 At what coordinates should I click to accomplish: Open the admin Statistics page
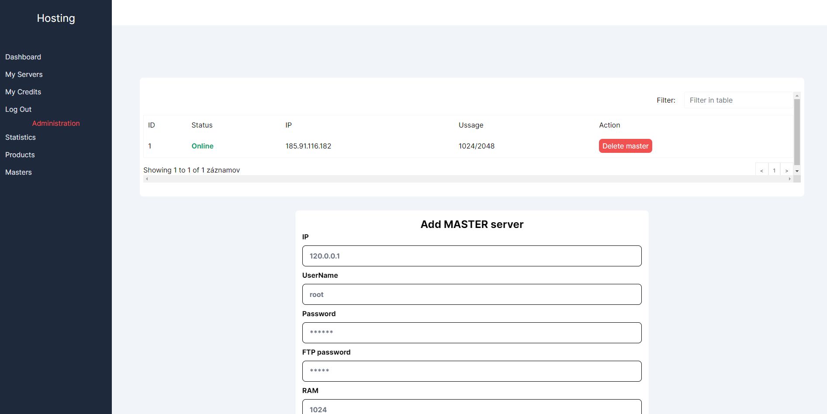(x=21, y=137)
